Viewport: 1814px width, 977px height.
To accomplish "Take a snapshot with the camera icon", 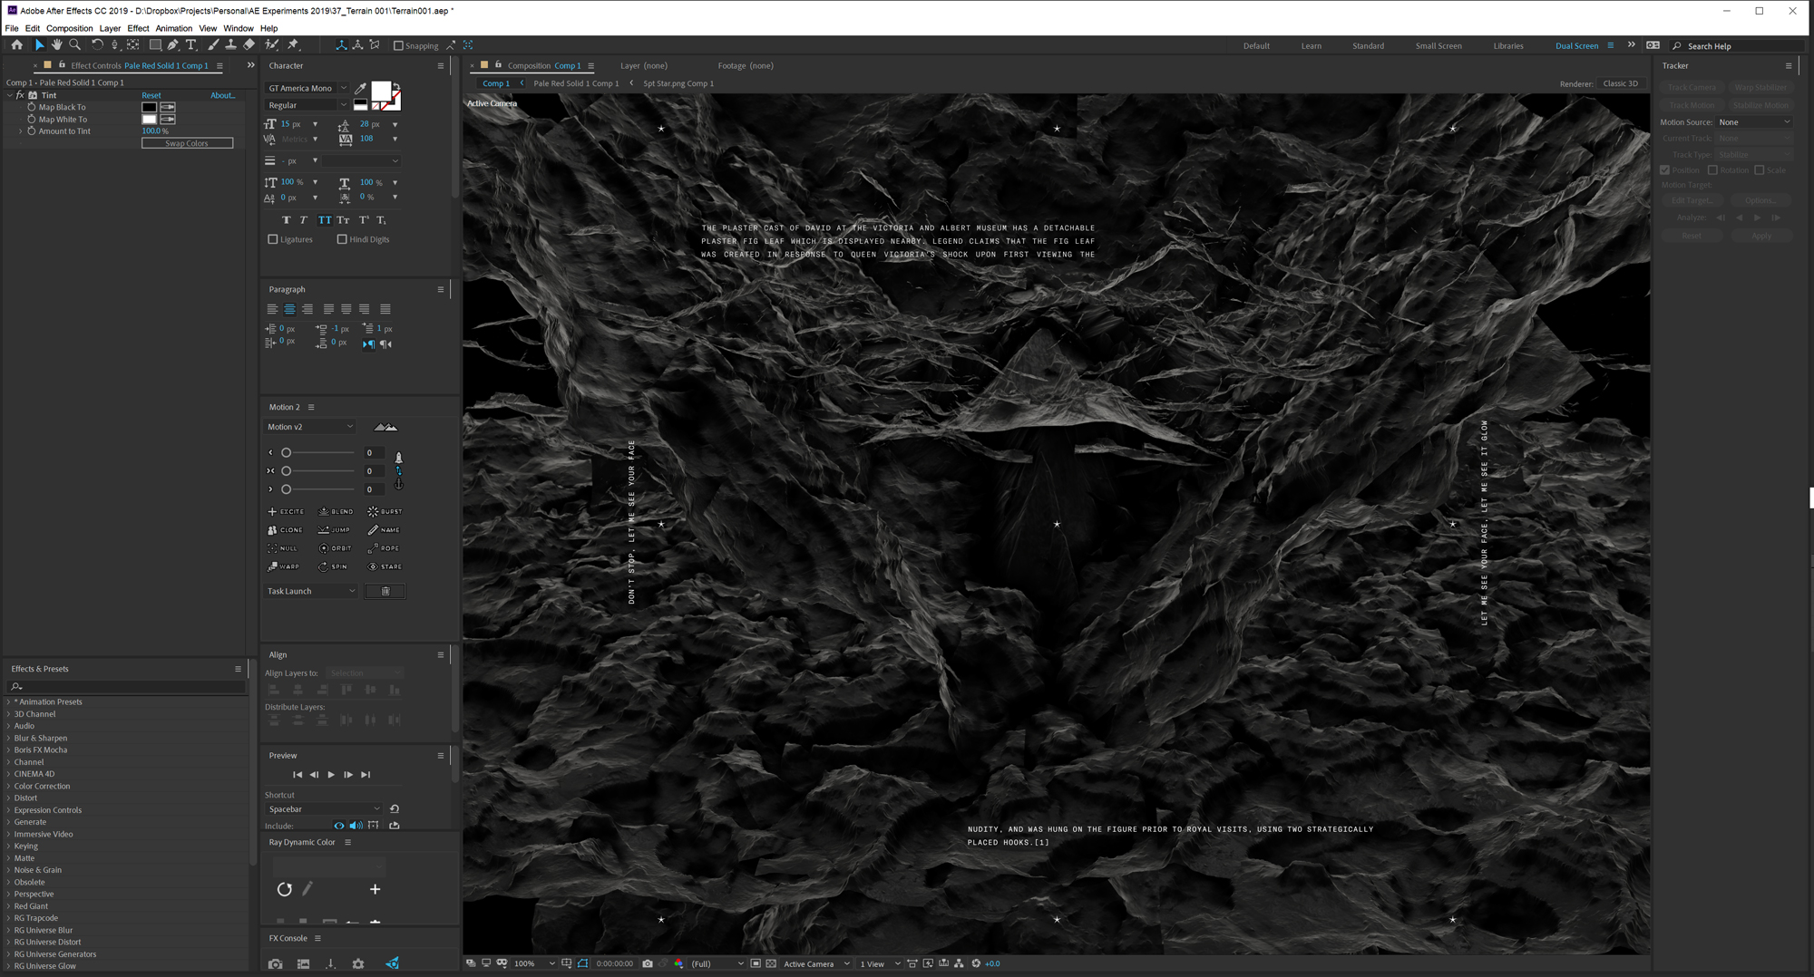I will 648,963.
